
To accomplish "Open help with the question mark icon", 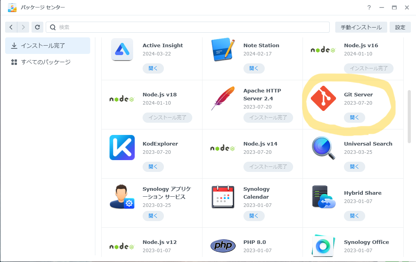I will (x=369, y=7).
